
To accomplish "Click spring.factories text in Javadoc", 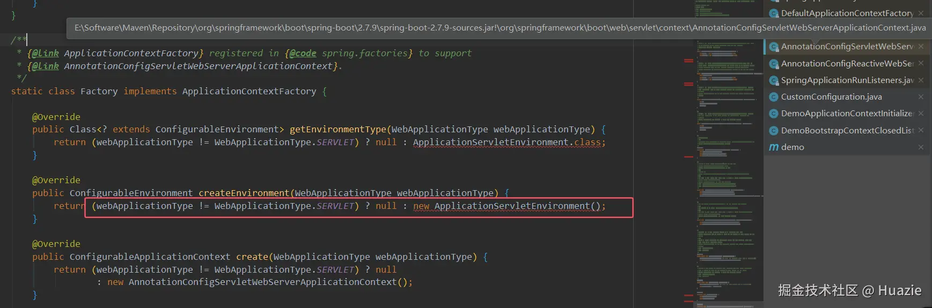I will coord(365,53).
